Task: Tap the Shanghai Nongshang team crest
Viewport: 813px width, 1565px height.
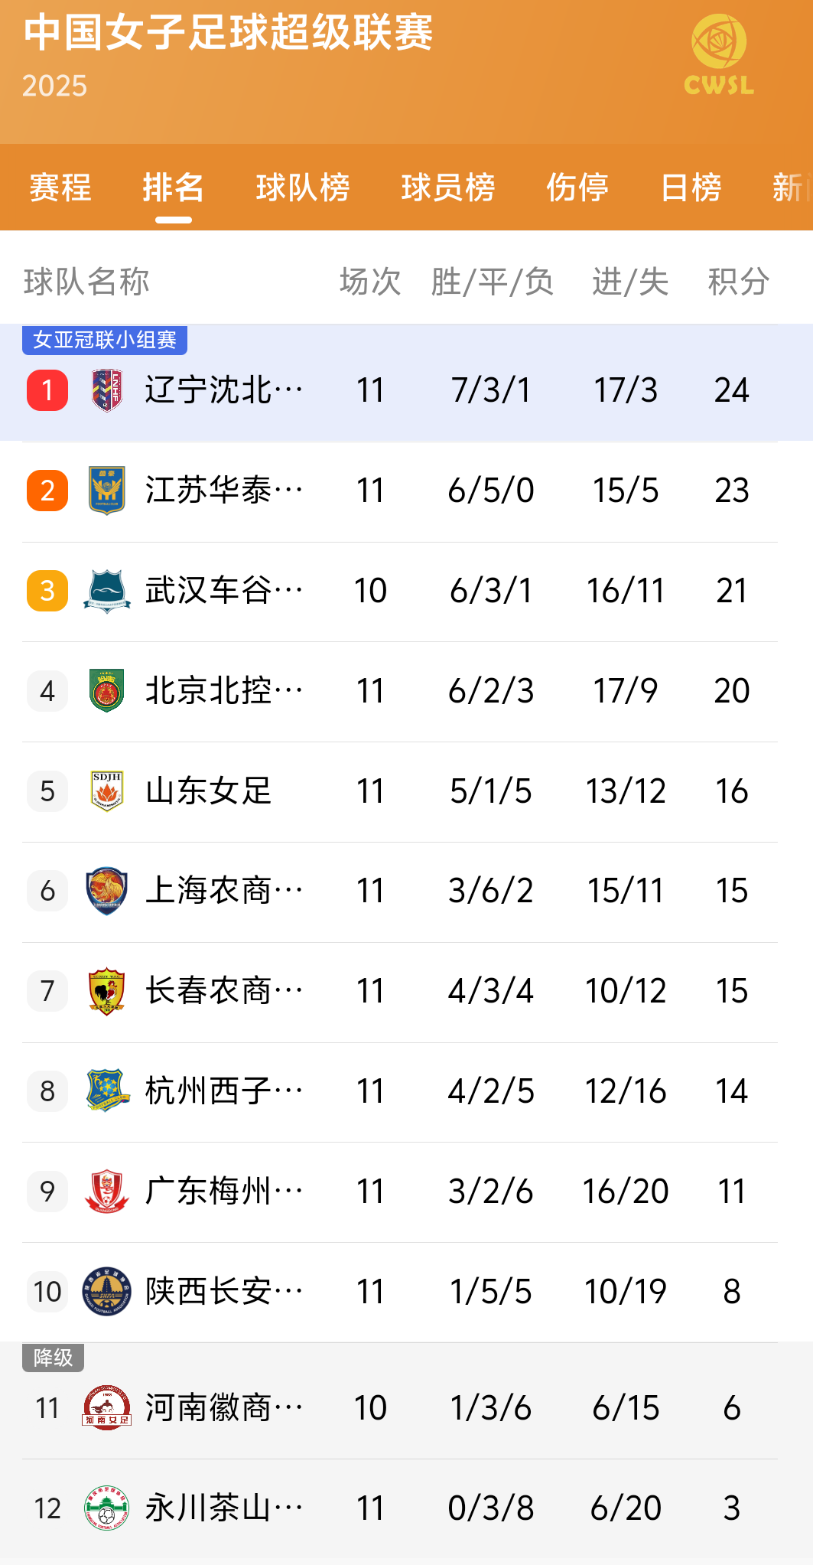Action: pyautogui.click(x=107, y=891)
